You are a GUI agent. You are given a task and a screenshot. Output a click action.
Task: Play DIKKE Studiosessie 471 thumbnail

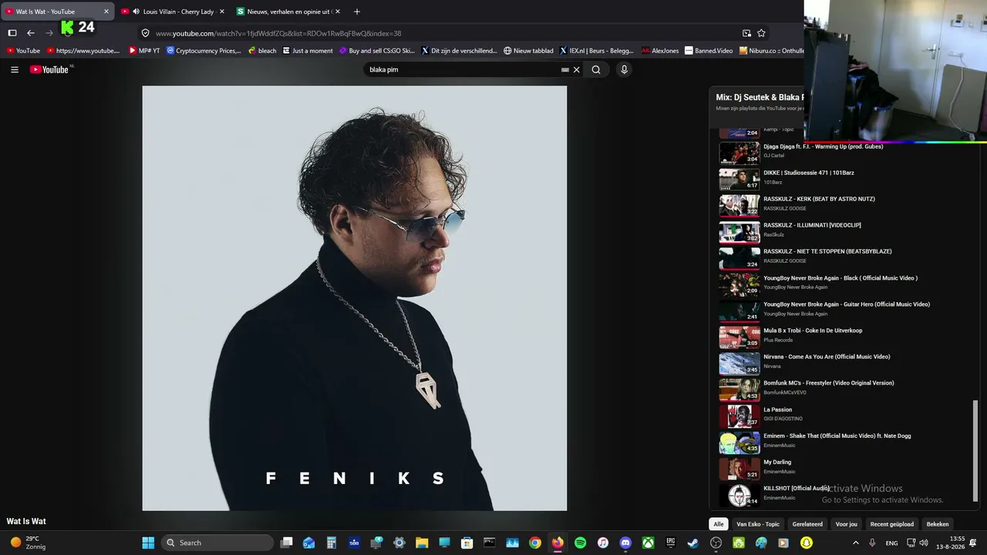(739, 179)
